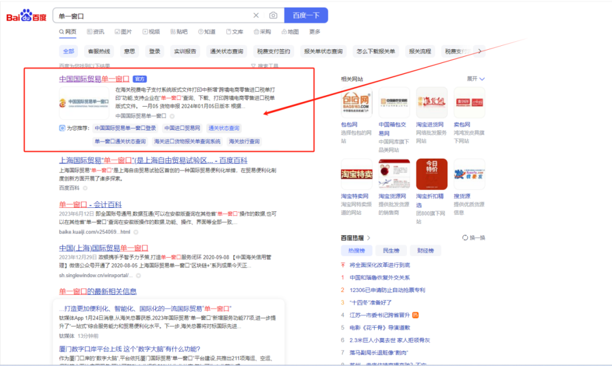
Task: Click into the search input field
Action: 152,16
